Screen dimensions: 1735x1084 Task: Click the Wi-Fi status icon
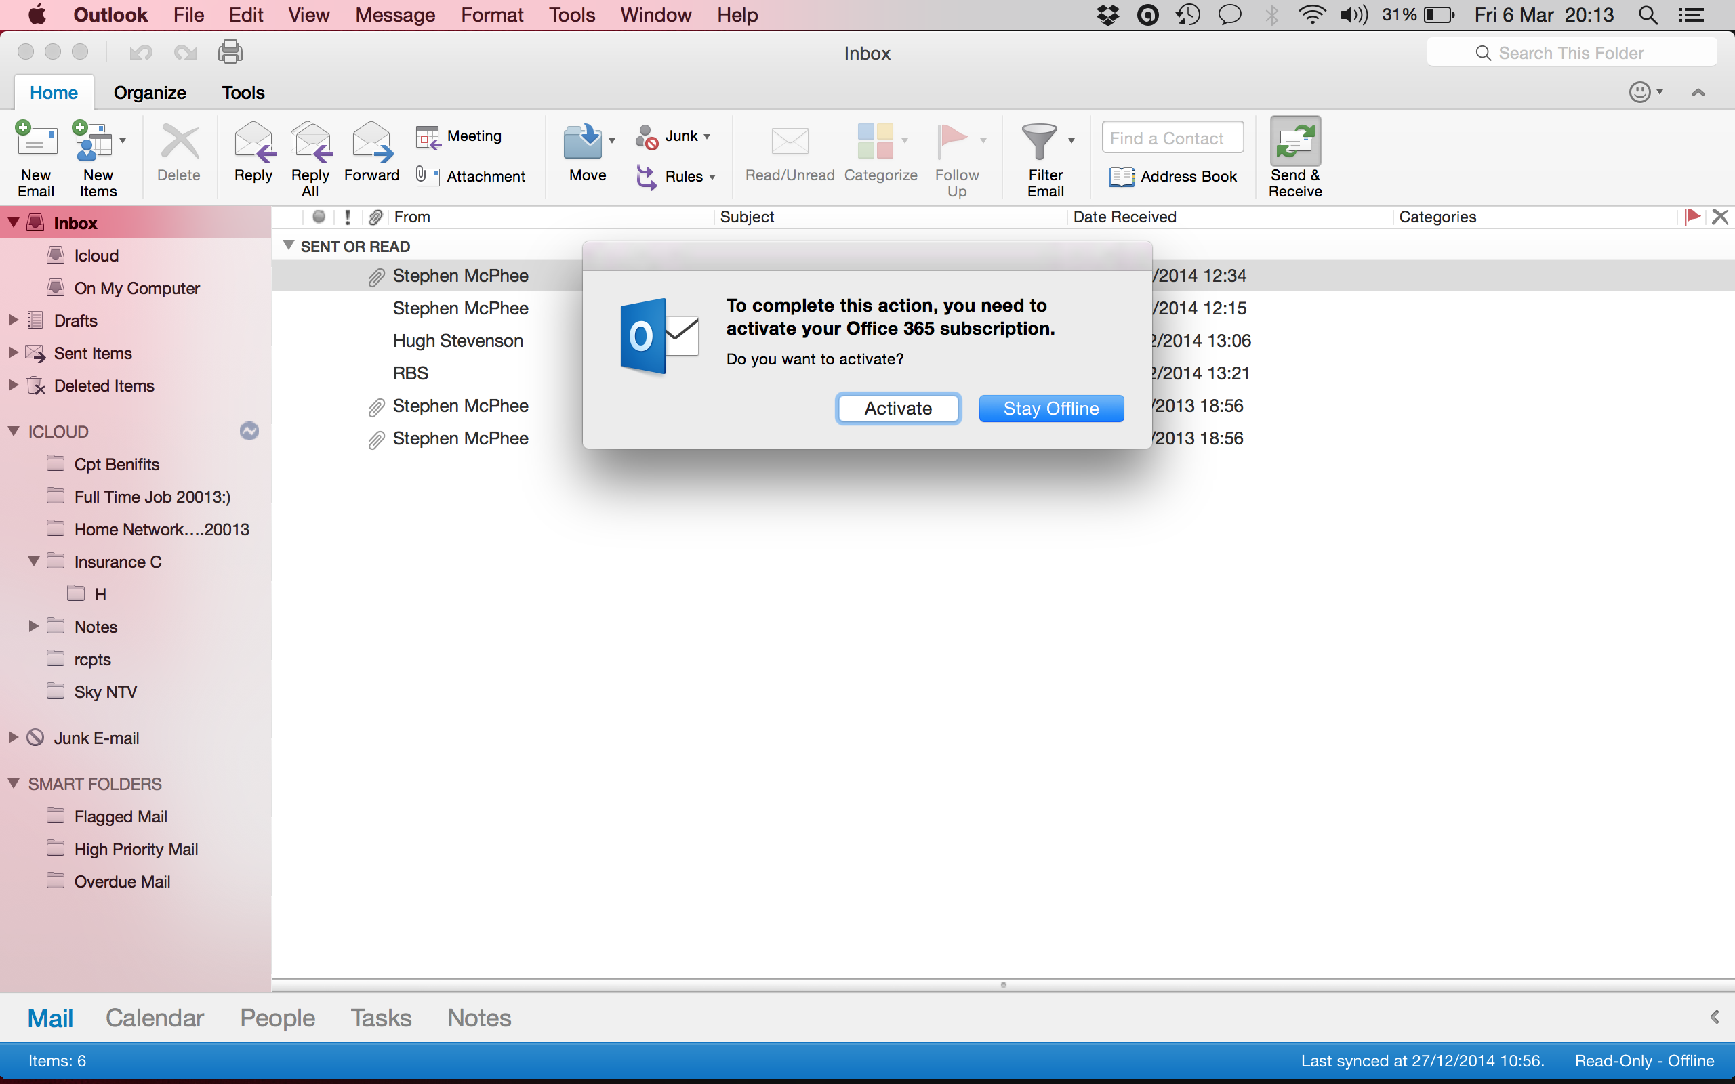[1311, 15]
